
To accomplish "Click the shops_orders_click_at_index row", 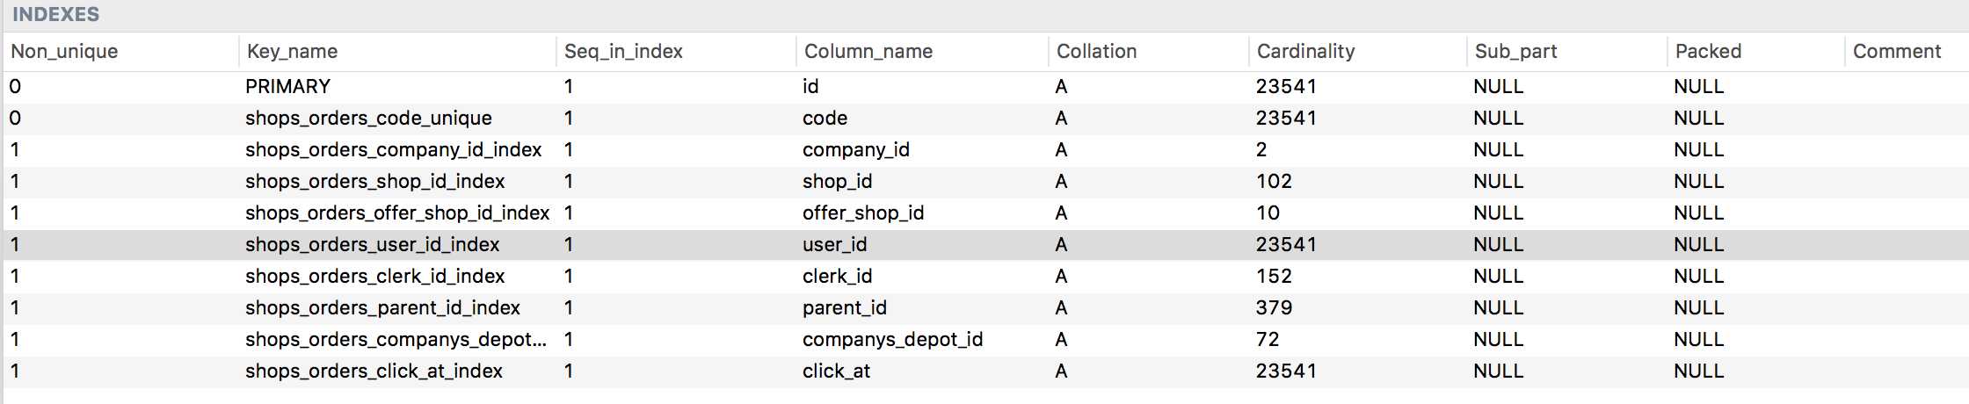I will click(984, 372).
